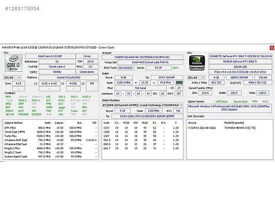The image size is (275, 206).
Task: Select the System Agent Saati row
Action: point(51,157)
